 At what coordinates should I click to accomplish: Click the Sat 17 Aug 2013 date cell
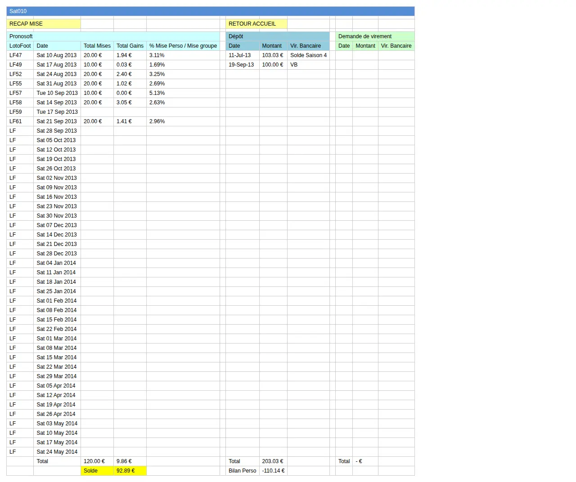(57, 65)
